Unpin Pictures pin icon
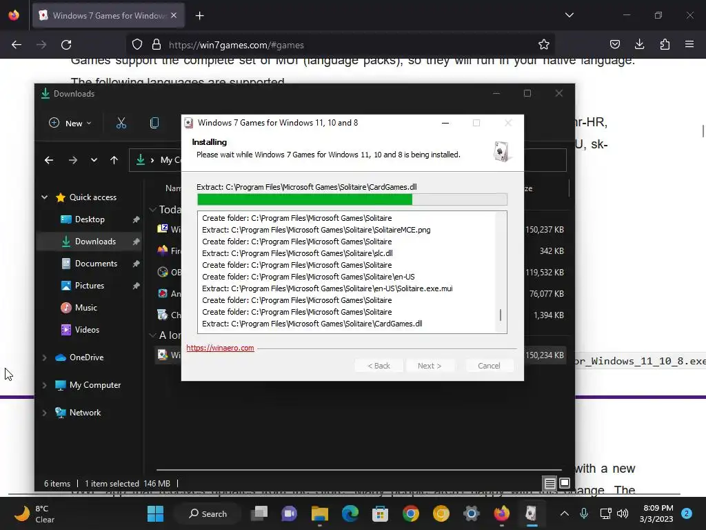 tap(136, 286)
